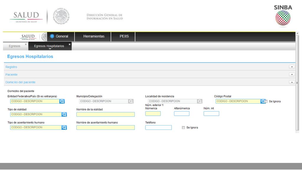Focus the Localidad de residencia field
Screen dimensions: 302x170
173,101
